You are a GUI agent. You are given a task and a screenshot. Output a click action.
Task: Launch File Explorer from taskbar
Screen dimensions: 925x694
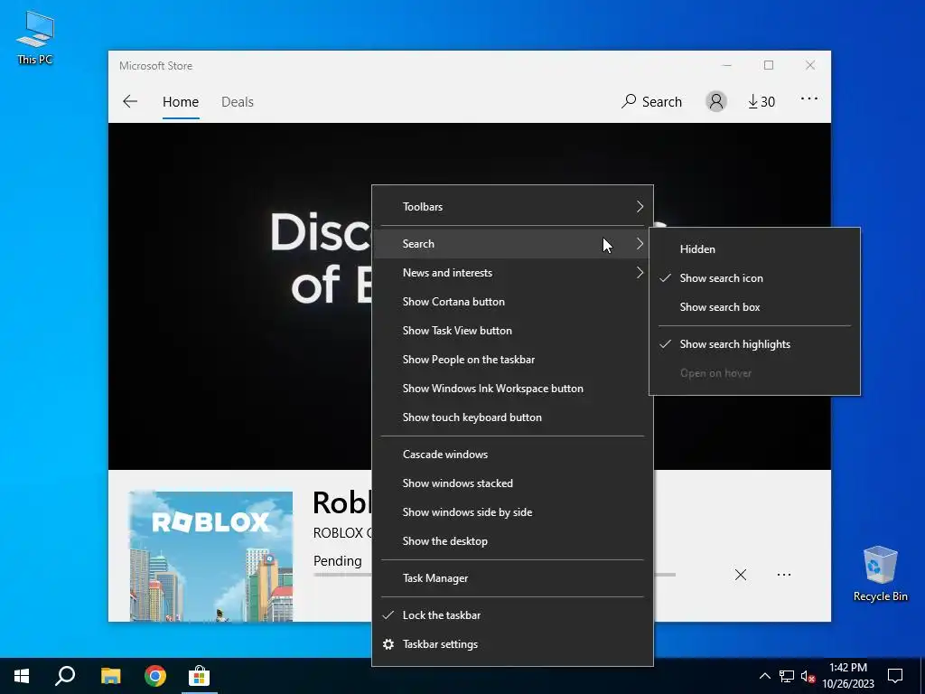[110, 676]
